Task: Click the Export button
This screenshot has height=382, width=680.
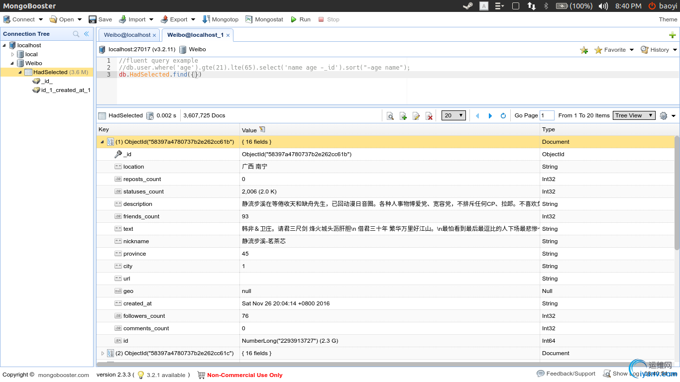Action: pos(174,19)
